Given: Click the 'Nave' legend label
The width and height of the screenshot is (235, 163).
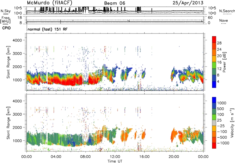Looking at the screenshot, I should tap(224, 20).
